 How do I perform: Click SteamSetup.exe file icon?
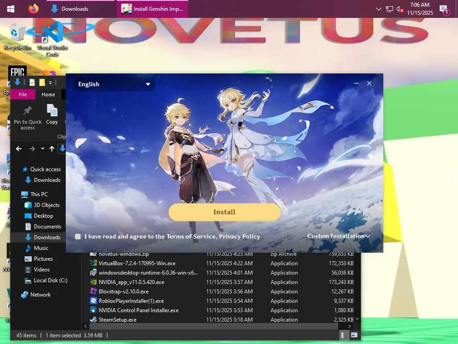coord(93,319)
